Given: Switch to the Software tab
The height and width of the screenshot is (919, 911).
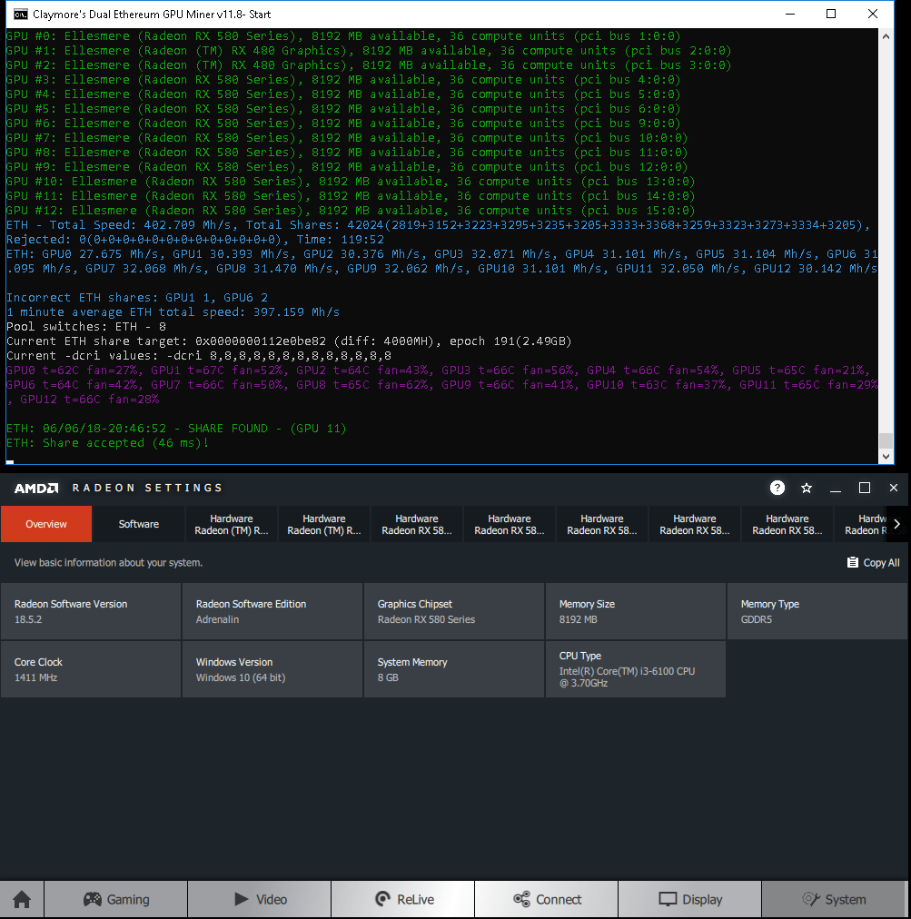Looking at the screenshot, I should (x=139, y=524).
